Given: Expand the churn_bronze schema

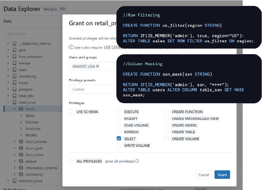Looking at the screenshot, I should (14, 141).
